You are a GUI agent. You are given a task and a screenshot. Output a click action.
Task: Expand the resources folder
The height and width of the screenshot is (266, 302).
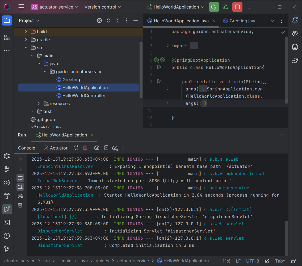pos(39,103)
